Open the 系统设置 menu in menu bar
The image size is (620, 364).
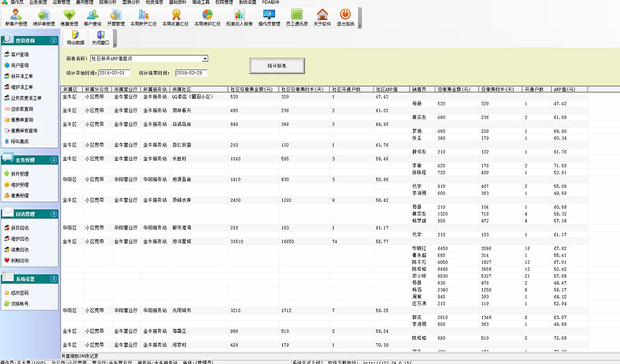[x=247, y=2]
